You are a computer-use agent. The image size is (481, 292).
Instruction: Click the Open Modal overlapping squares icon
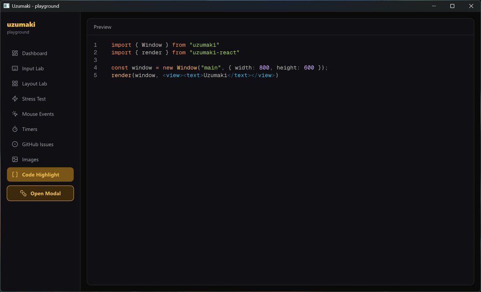pos(23,194)
